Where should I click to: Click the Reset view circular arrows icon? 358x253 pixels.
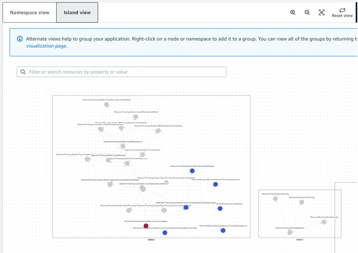[342, 10]
